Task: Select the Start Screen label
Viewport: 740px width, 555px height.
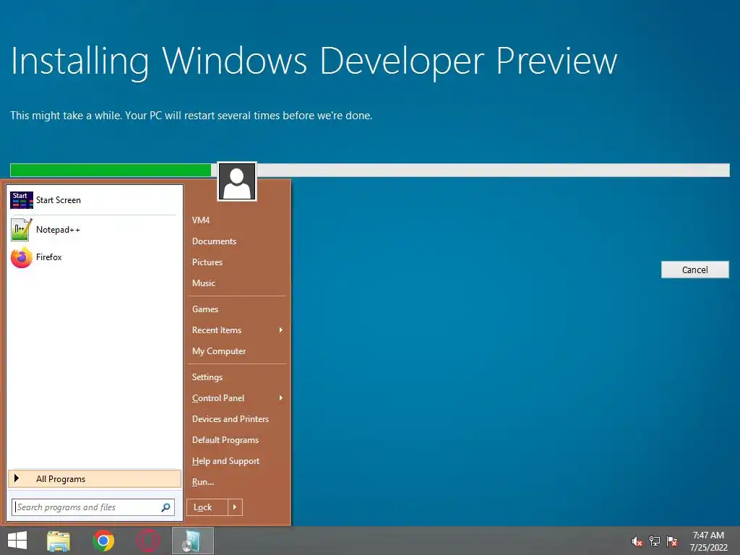Action: (59, 200)
